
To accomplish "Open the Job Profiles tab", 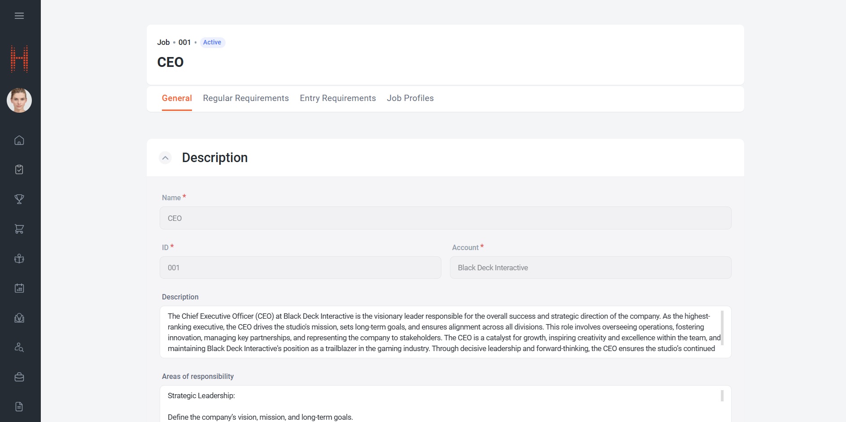I will point(410,98).
